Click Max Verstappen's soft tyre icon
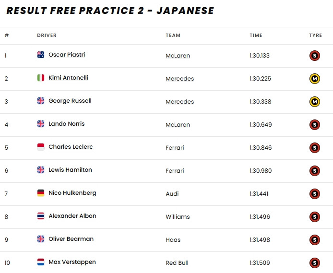 point(315,262)
